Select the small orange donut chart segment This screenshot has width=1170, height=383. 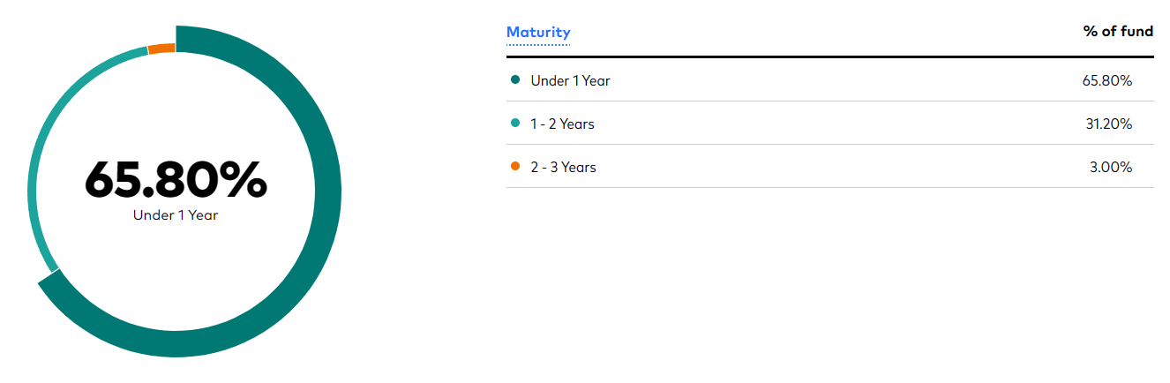point(161,49)
